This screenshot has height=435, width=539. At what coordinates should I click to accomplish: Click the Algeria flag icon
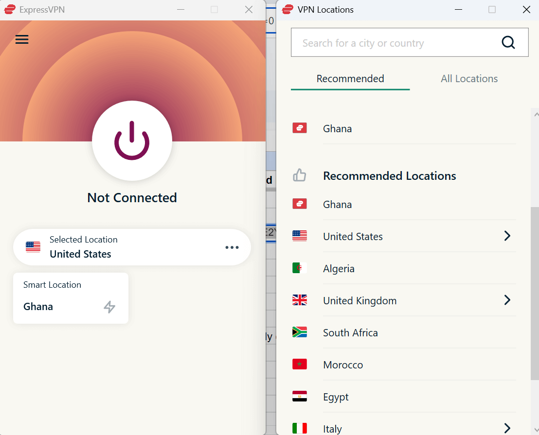pyautogui.click(x=299, y=268)
